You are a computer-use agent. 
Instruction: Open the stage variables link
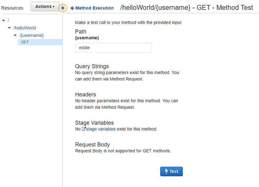101,129
